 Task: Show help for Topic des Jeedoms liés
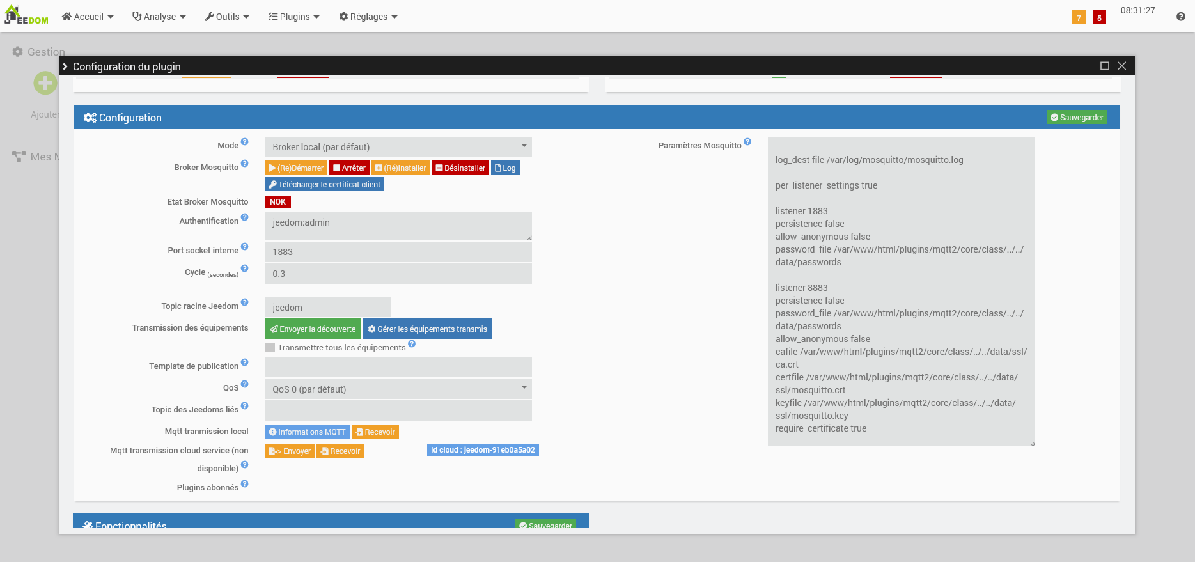pos(244,406)
